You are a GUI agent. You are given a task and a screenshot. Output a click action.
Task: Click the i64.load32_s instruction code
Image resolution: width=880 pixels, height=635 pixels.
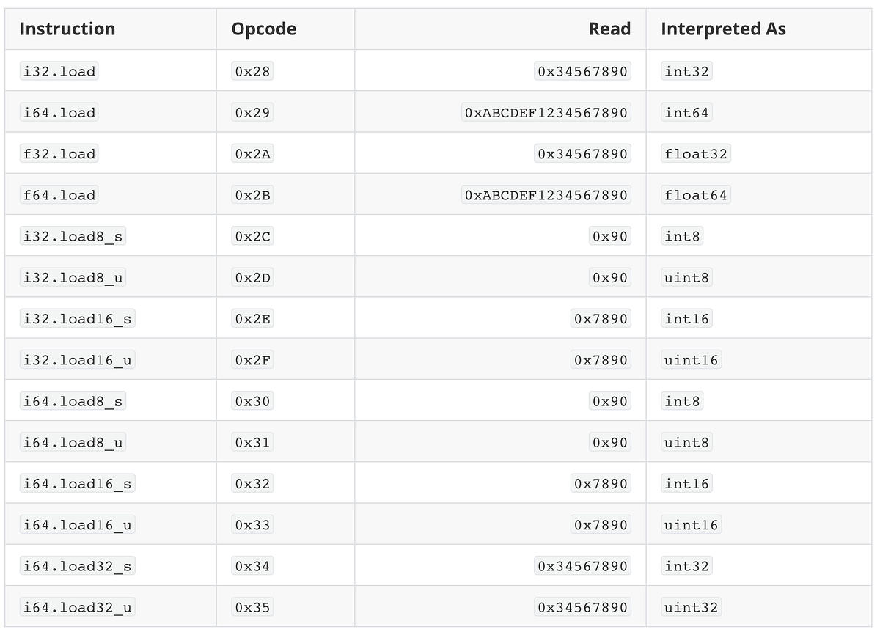pyautogui.click(x=78, y=566)
